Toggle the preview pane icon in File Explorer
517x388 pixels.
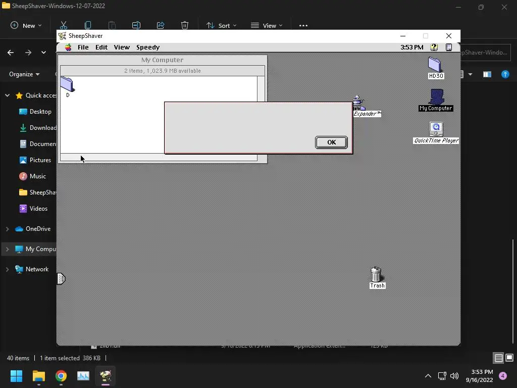pos(487,74)
